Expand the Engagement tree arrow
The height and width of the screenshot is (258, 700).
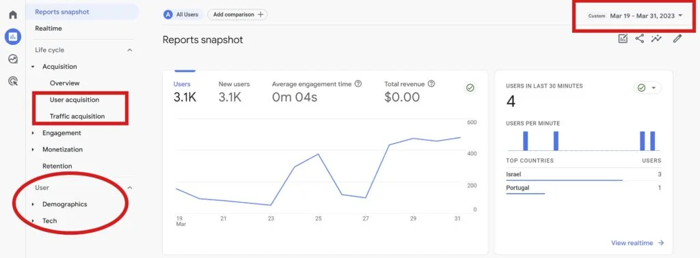[33, 133]
